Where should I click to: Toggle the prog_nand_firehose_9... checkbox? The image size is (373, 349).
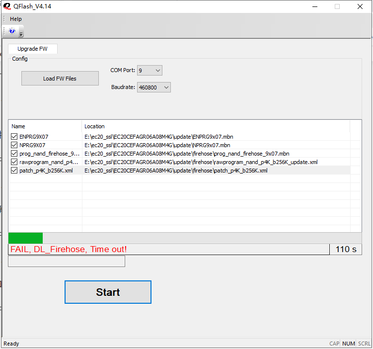pos(14,154)
